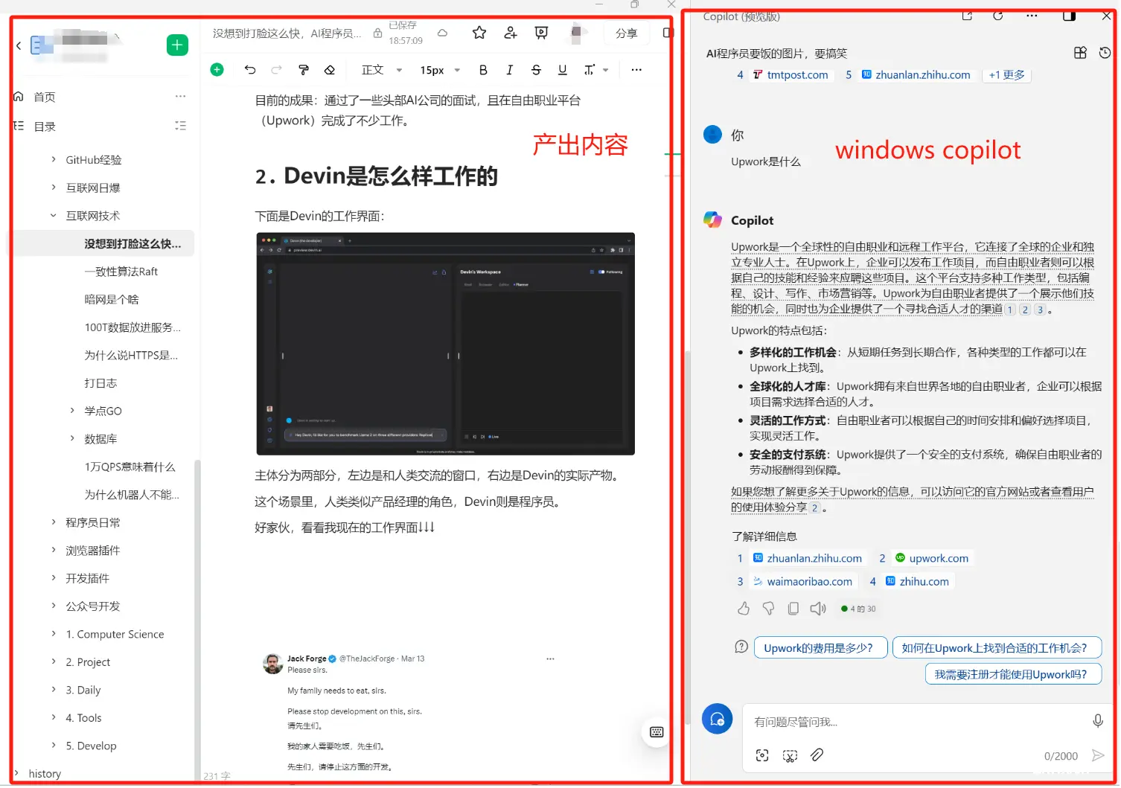Open the 打日志 document
This screenshot has width=1121, height=788.
(x=100, y=383)
